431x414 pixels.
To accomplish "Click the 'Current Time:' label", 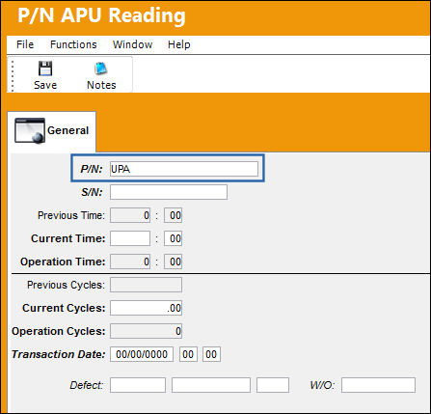I will [x=68, y=238].
